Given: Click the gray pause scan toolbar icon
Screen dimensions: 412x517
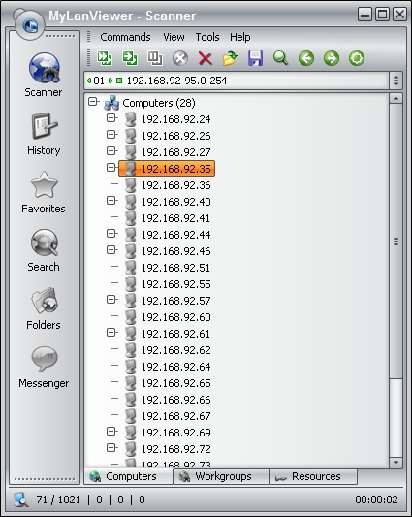Looking at the screenshot, I should [x=154, y=58].
